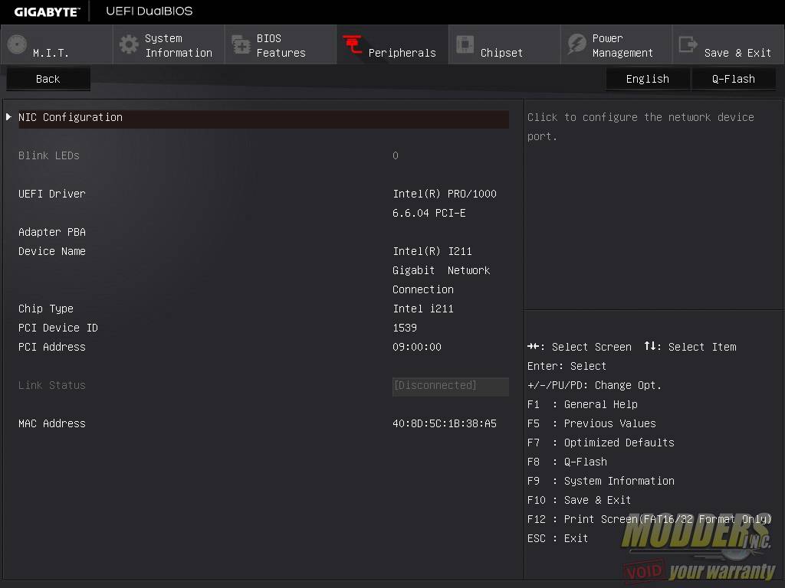
Task: Click the M.I.T. disc icon
Action: [17, 44]
